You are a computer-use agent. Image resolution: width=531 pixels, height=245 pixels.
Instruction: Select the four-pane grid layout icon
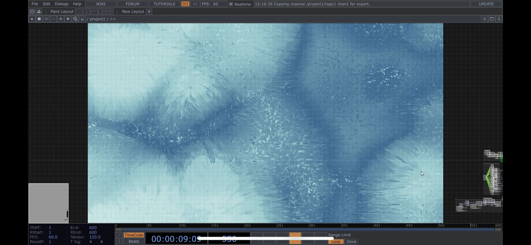(x=110, y=11)
